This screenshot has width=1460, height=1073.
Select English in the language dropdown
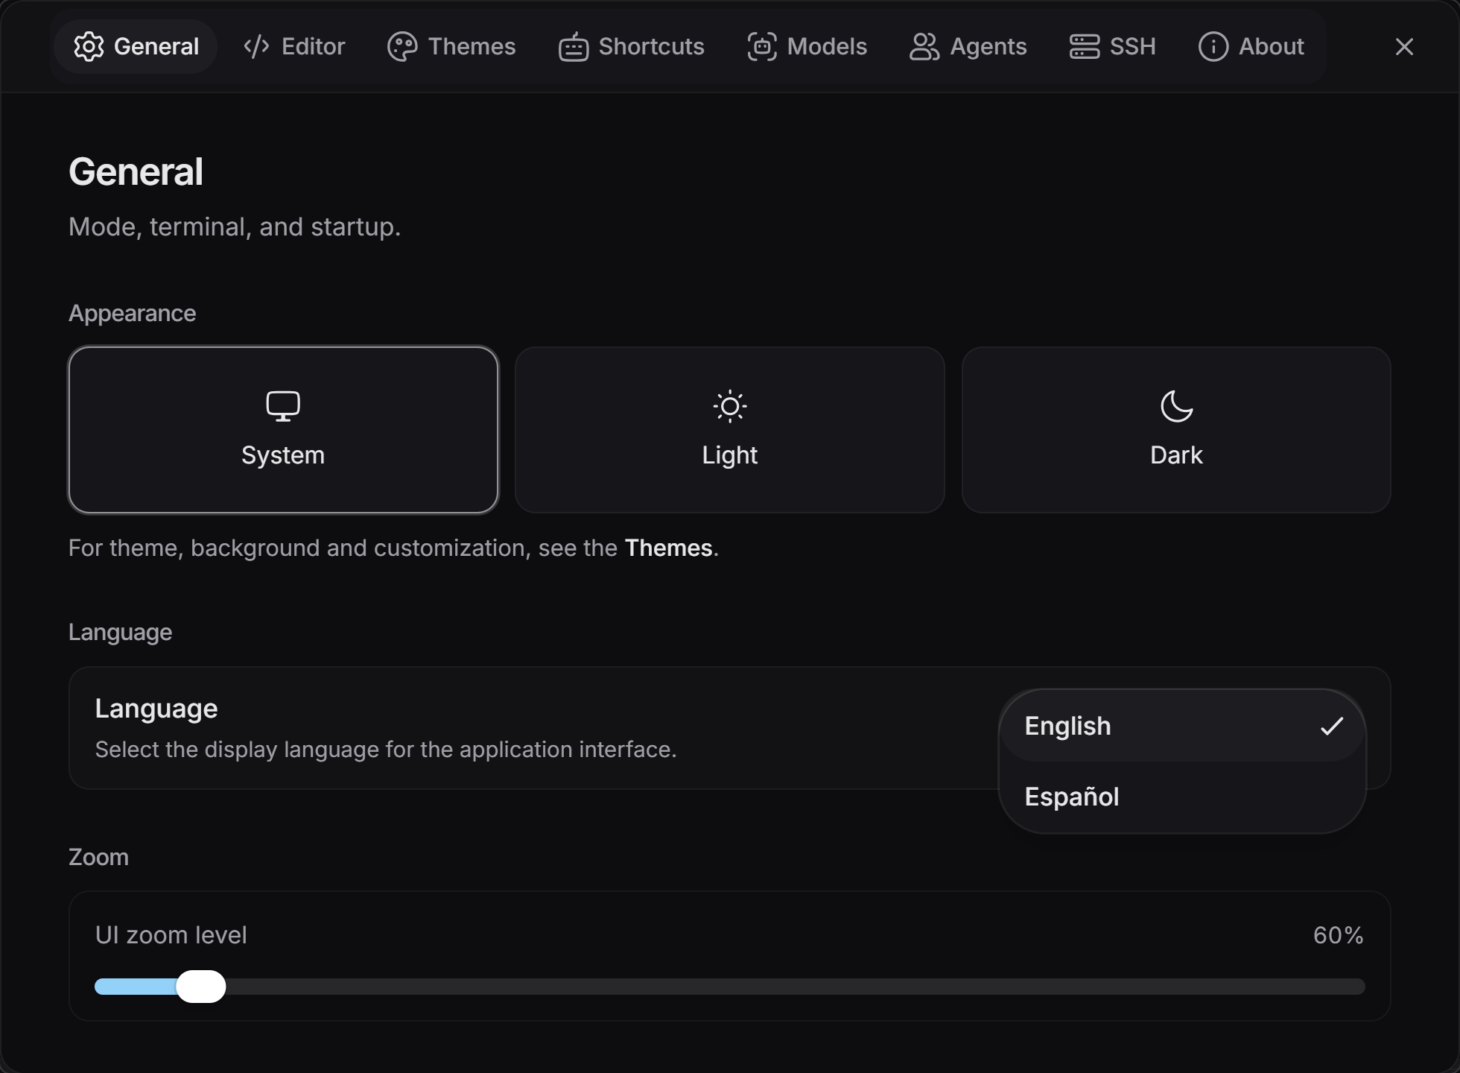click(1182, 726)
